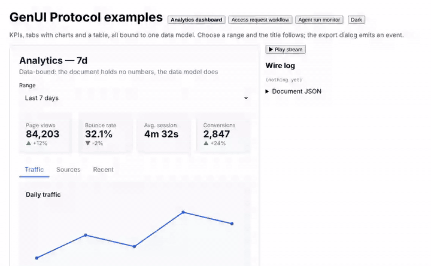Click the Avg. session value 4m 32s
This screenshot has height=266, width=431.
[x=161, y=134]
